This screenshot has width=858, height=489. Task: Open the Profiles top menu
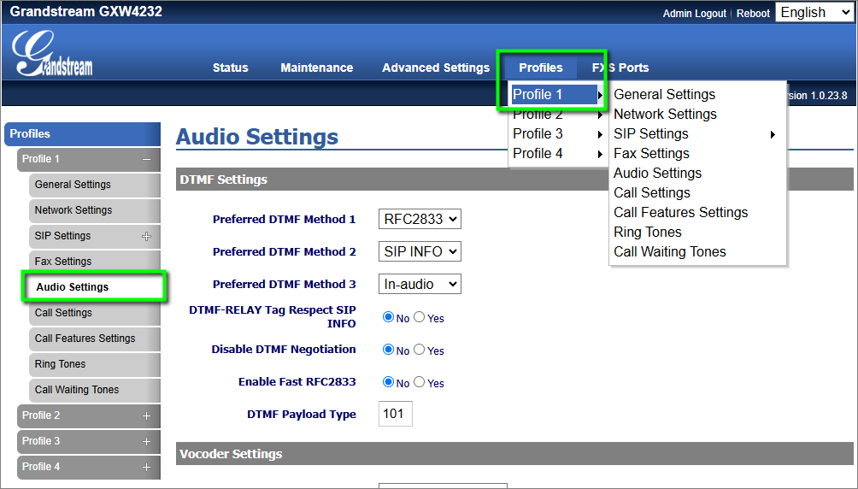pos(541,68)
